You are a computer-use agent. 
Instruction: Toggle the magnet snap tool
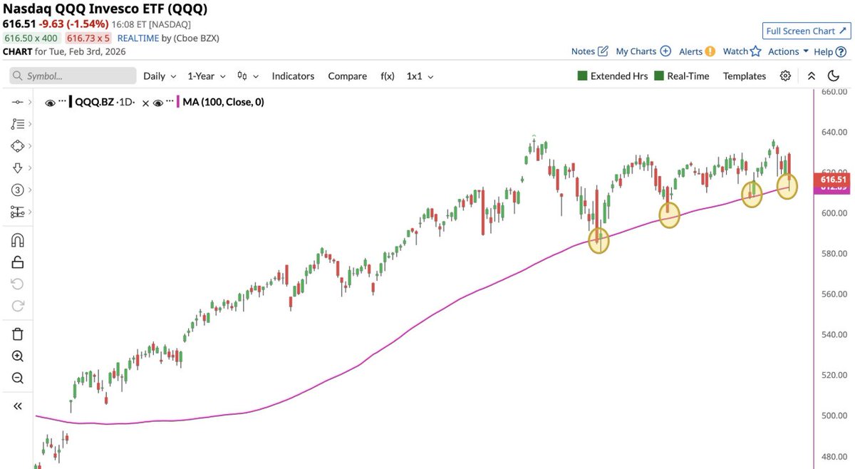(18, 240)
